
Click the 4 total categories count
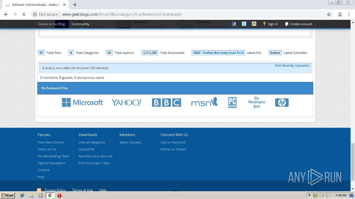[71, 53]
